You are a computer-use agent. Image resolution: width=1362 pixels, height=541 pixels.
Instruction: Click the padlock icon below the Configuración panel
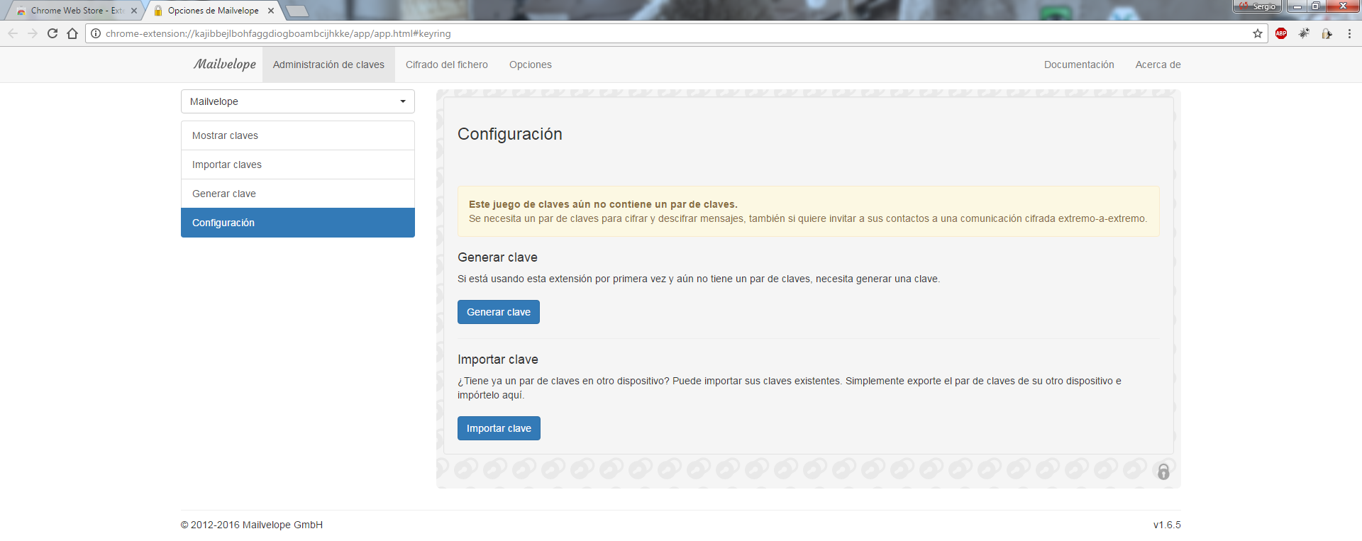pos(1163,472)
